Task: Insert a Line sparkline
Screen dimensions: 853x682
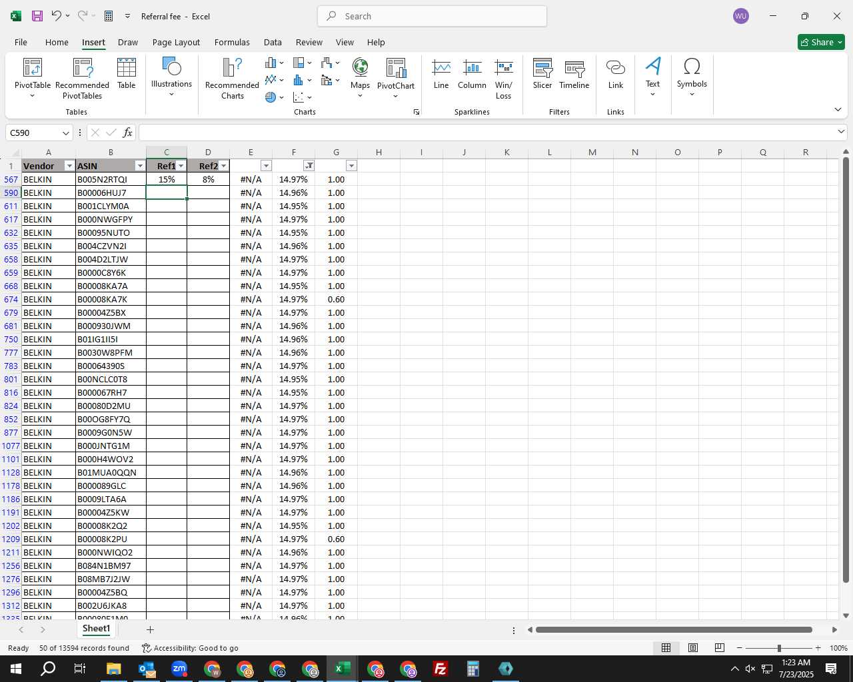Action: (x=441, y=74)
